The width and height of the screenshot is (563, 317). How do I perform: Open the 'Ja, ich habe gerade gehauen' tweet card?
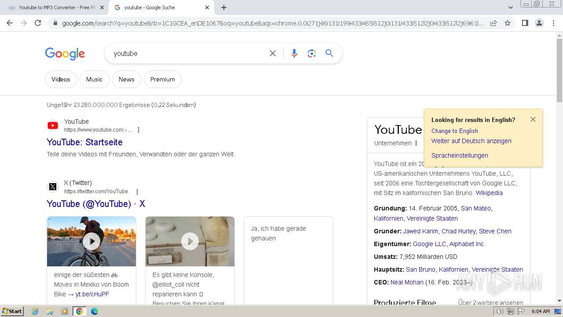coord(289,260)
